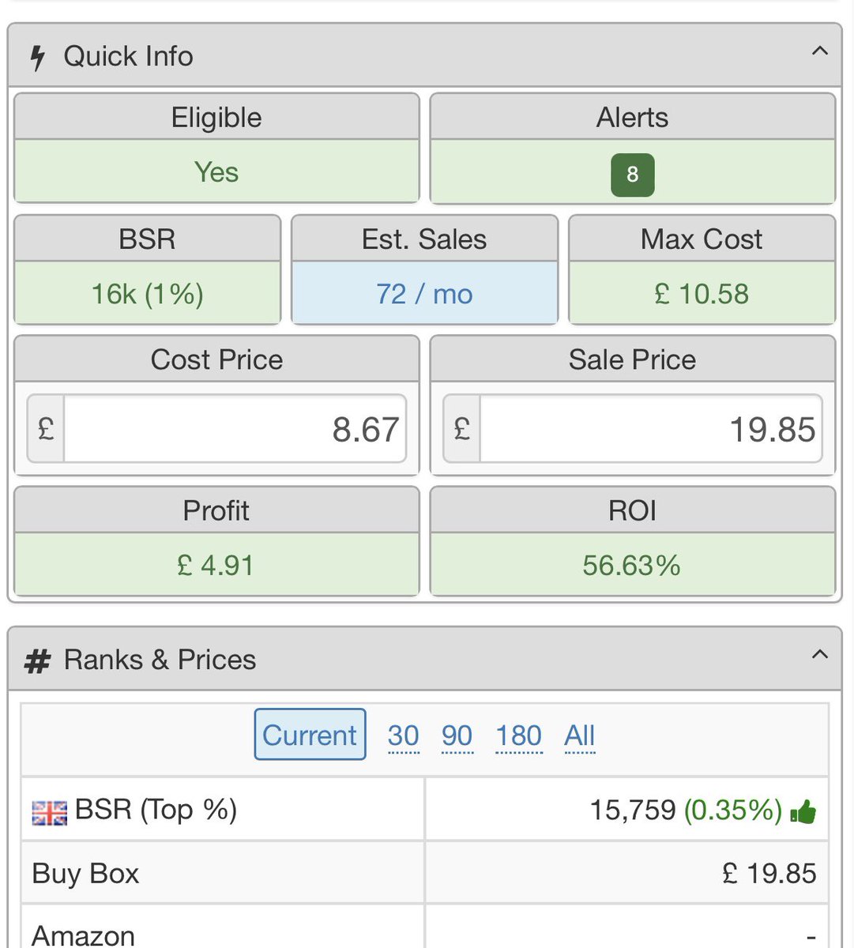The height and width of the screenshot is (948, 854).
Task: Collapse the Ranks & Prices panel chevron
Action: (819, 655)
